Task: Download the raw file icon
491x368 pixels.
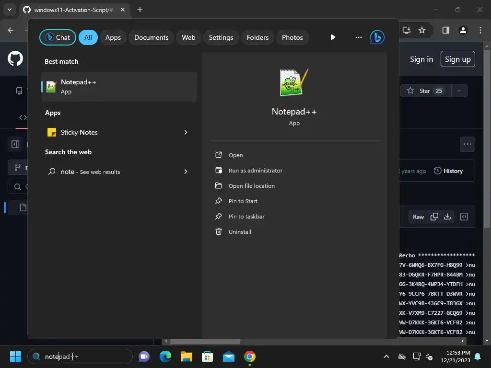Action: (447, 217)
